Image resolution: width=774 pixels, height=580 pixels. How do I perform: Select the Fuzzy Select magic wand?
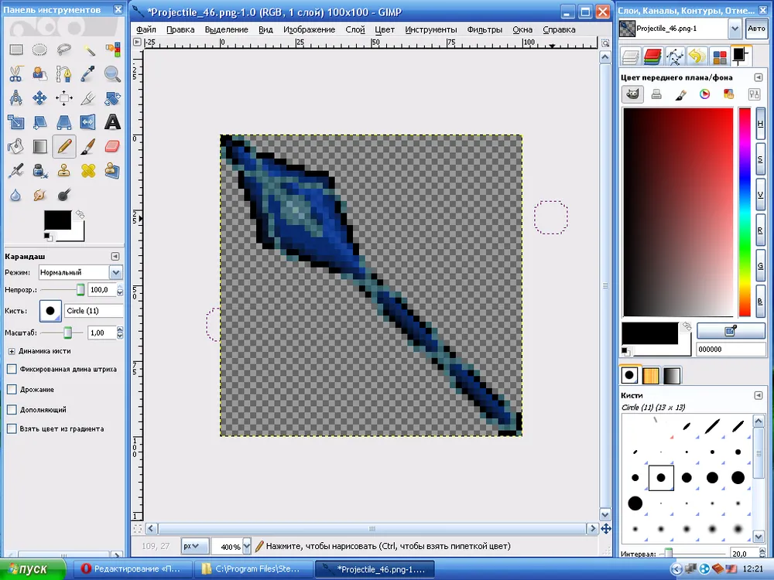point(88,50)
